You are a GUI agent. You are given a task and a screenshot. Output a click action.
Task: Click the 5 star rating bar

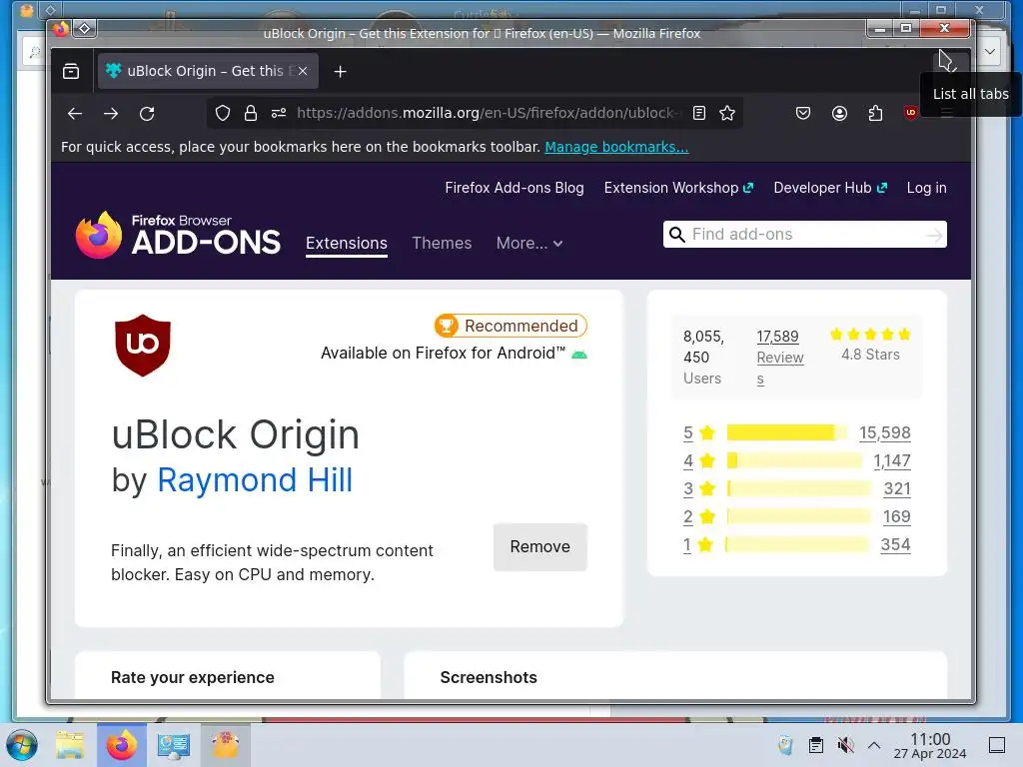(787, 432)
